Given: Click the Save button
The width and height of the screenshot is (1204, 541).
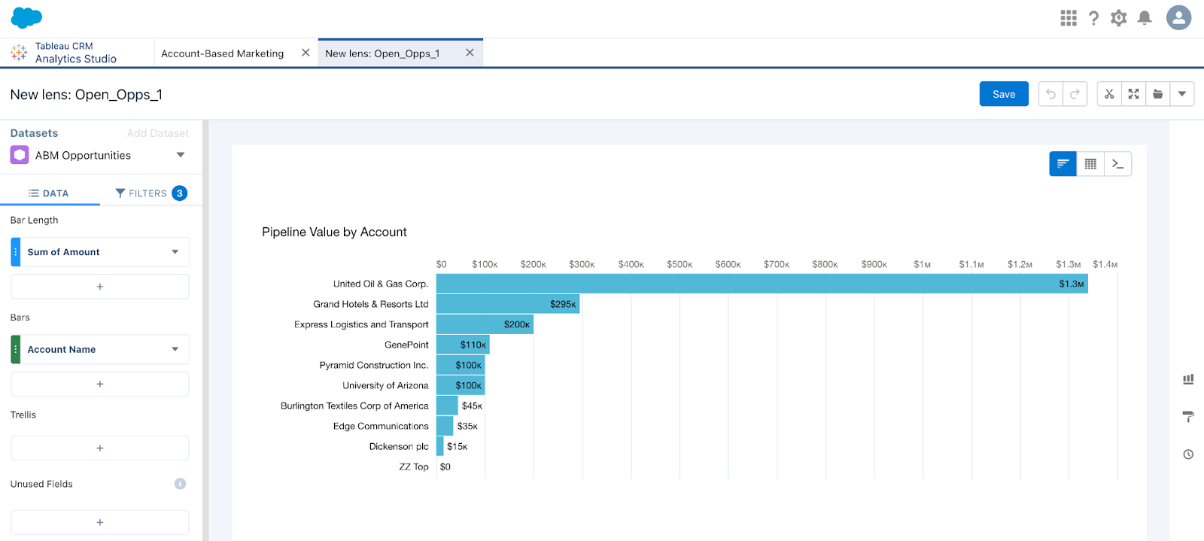Looking at the screenshot, I should 1004,94.
